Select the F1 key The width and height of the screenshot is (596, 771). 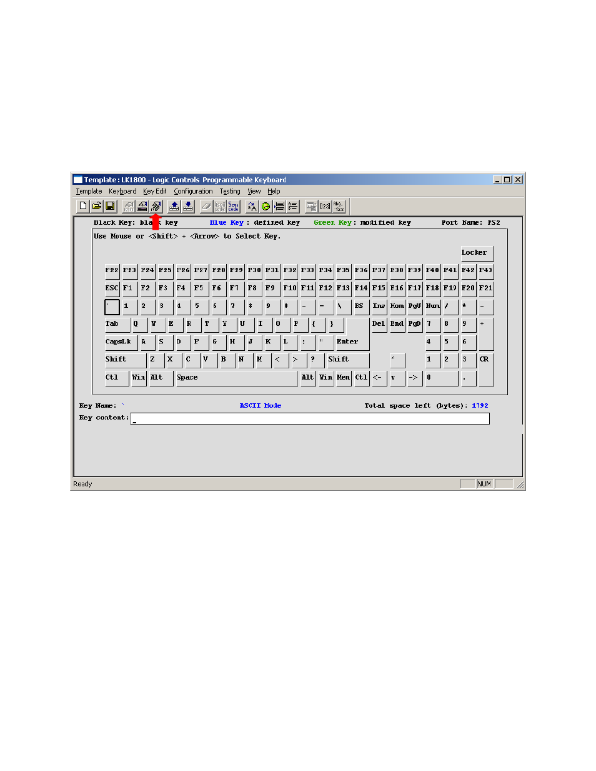tap(129, 288)
